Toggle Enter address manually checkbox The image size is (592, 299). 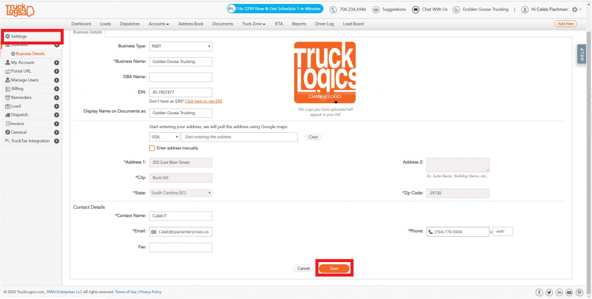click(x=152, y=148)
